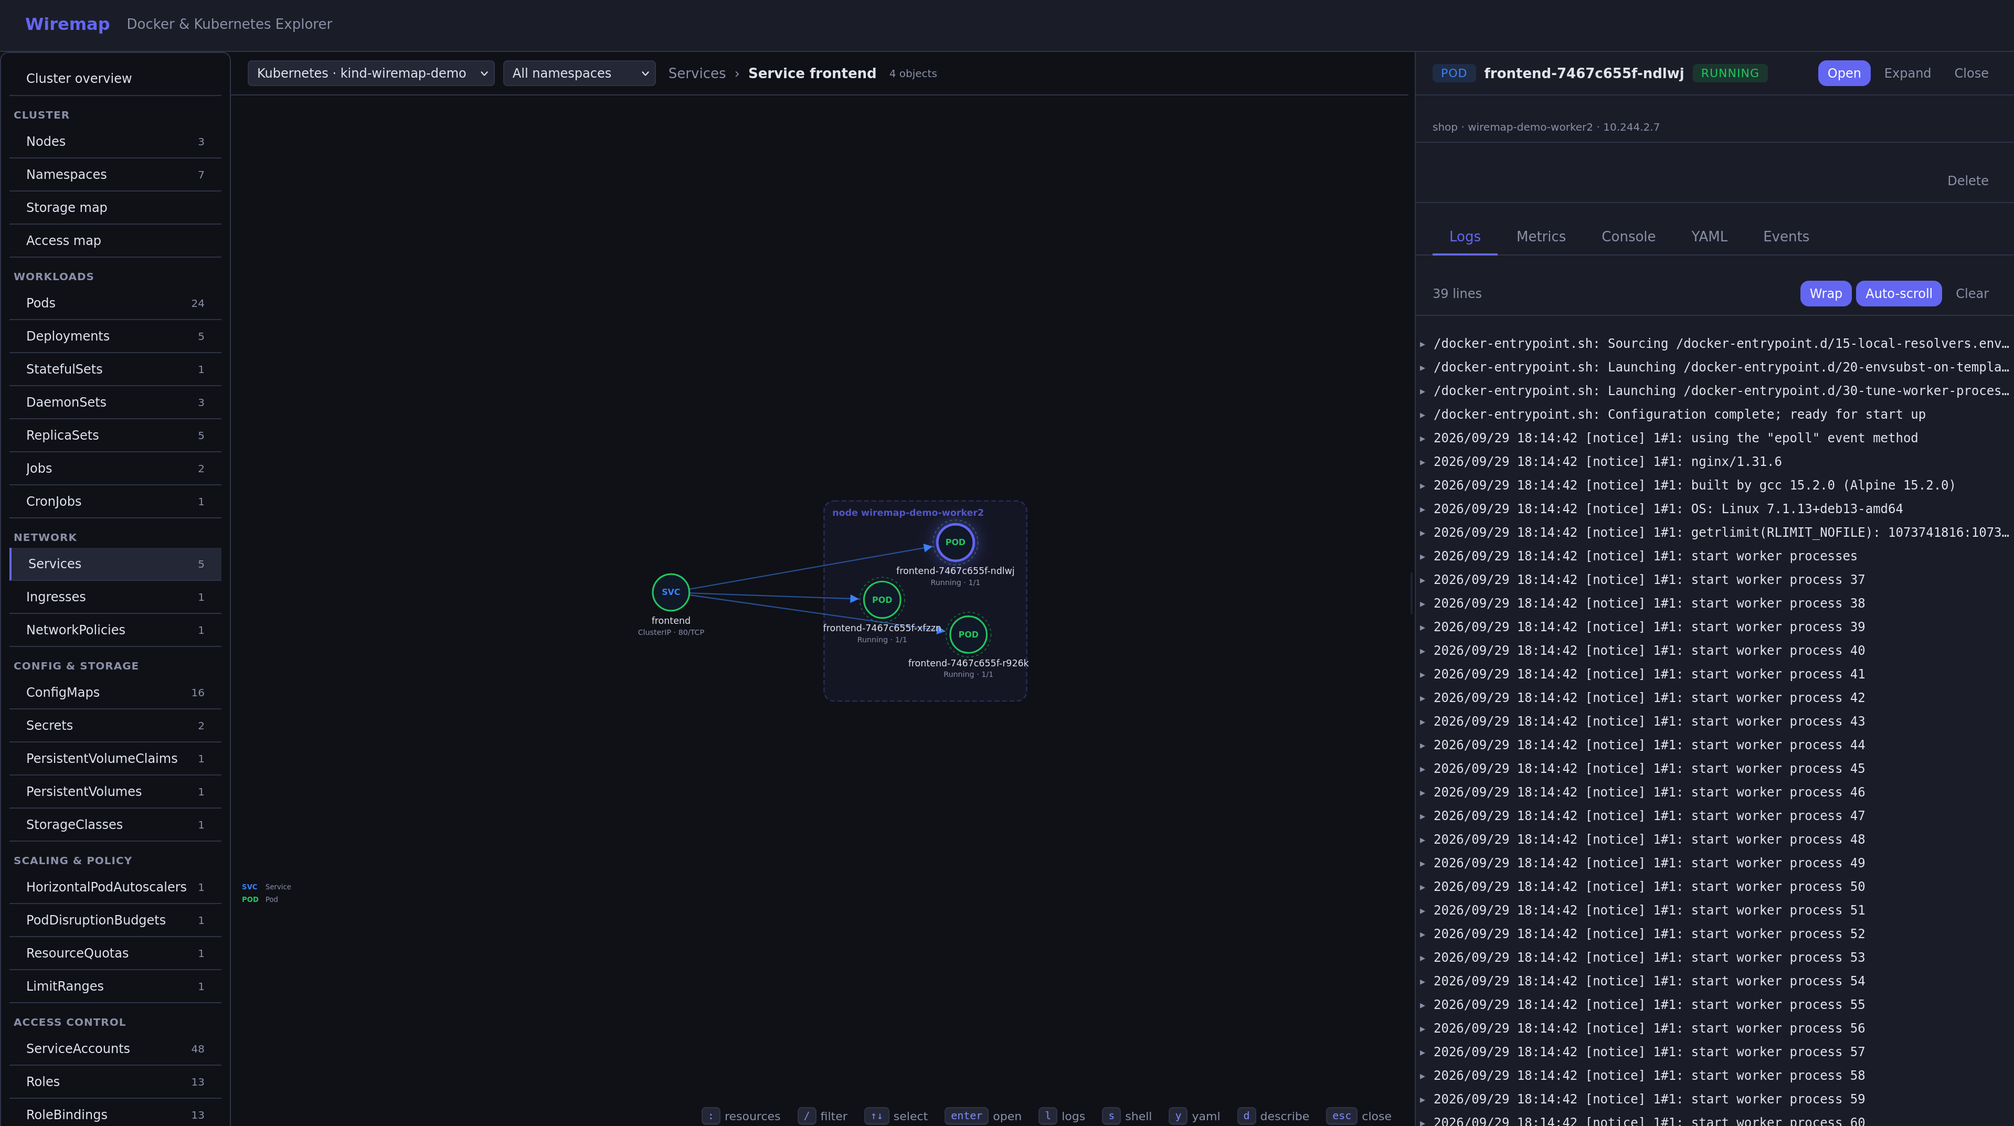Open Pods in the sidebar
This screenshot has height=1126, width=2014.
(115, 303)
